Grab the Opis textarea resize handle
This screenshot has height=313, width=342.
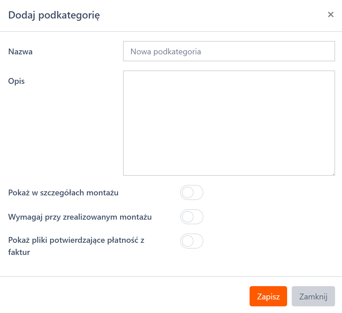coord(333,174)
